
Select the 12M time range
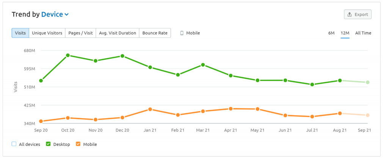[345, 33]
